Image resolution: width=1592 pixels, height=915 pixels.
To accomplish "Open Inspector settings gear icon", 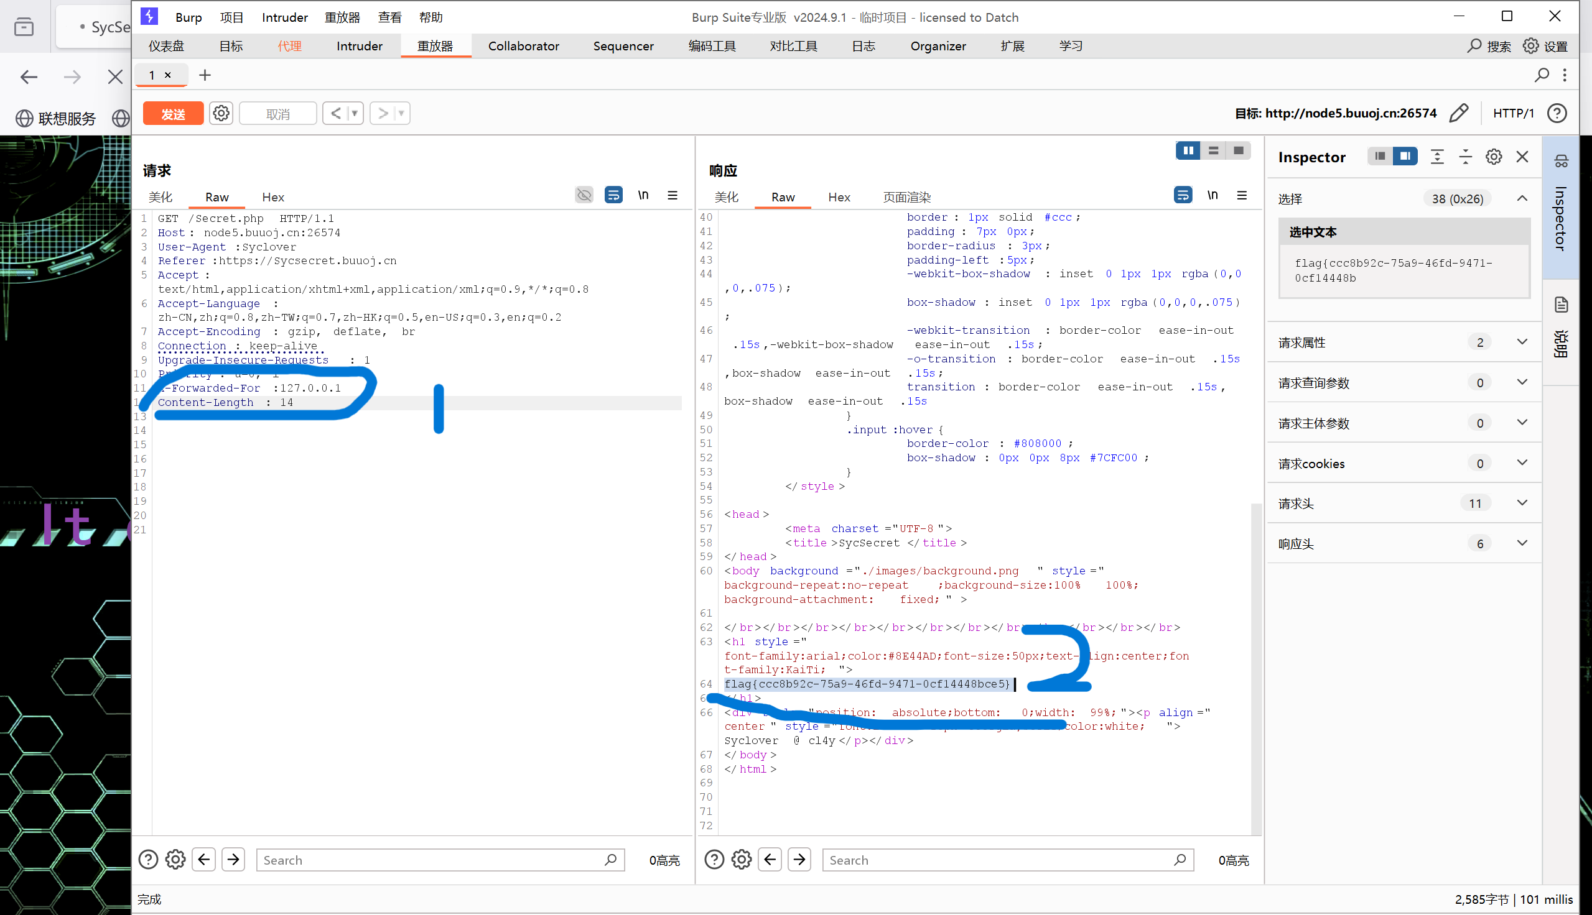I will click(x=1494, y=157).
